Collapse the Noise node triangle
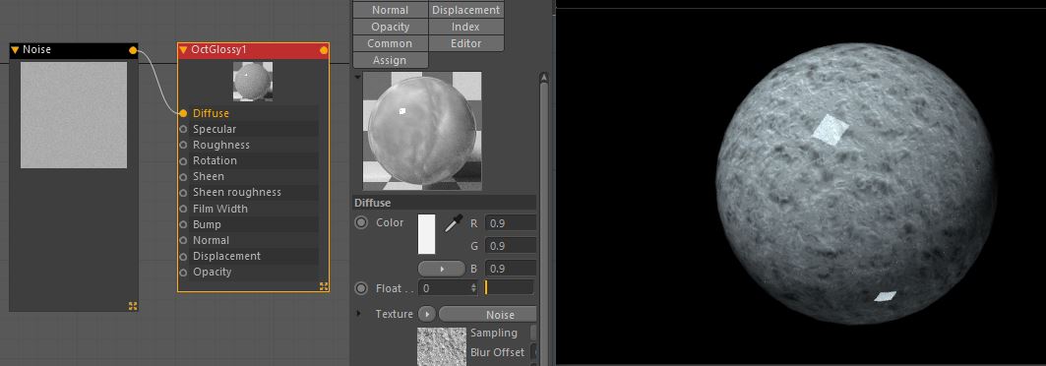Screen dimensions: 1046x366 (x=15, y=50)
